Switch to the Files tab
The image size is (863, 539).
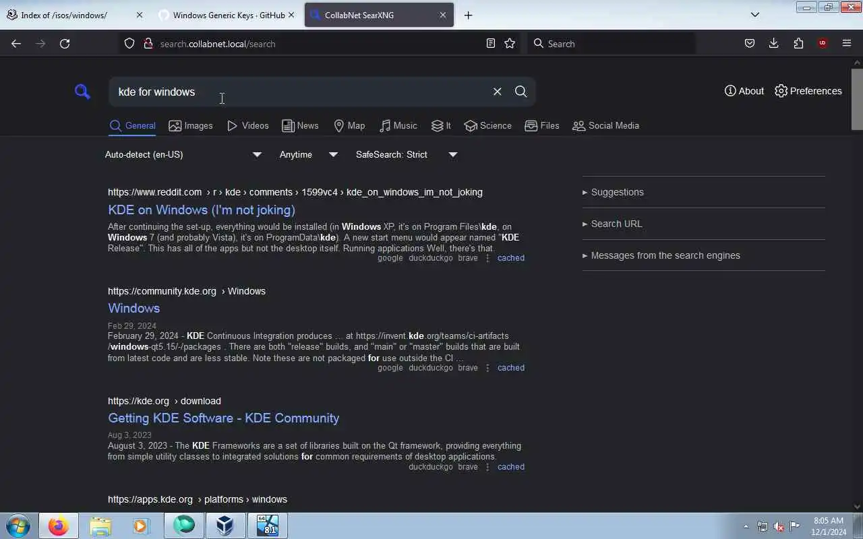pos(542,125)
